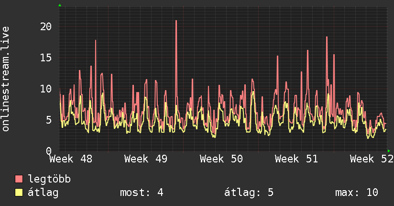Click the 'átlag: 5' statistic
This screenshot has height=206, width=394.
[x=249, y=193]
